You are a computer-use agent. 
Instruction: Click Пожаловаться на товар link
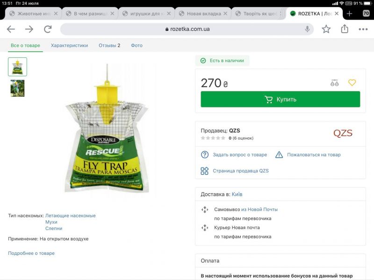point(314,155)
